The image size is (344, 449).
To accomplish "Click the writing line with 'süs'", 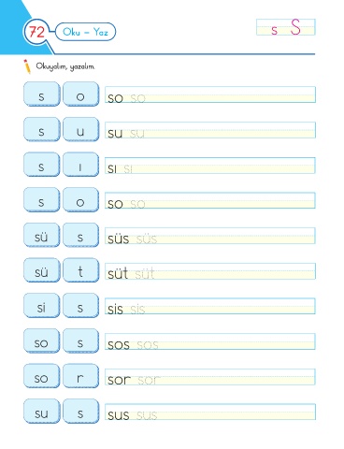I will coord(210,236).
